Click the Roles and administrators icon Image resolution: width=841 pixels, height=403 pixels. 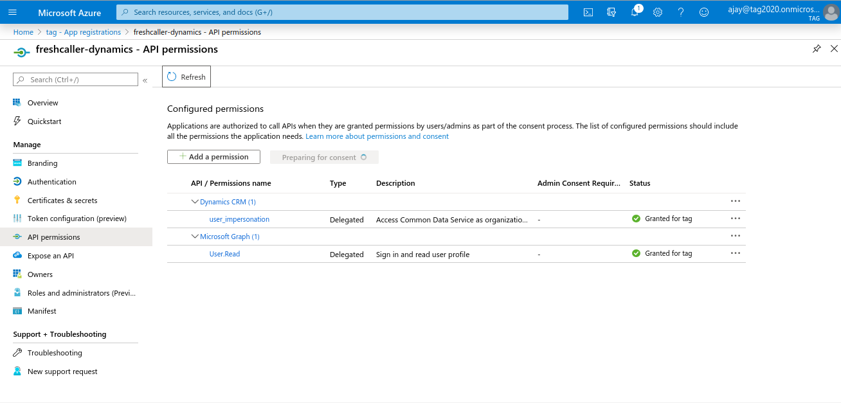pyautogui.click(x=17, y=293)
